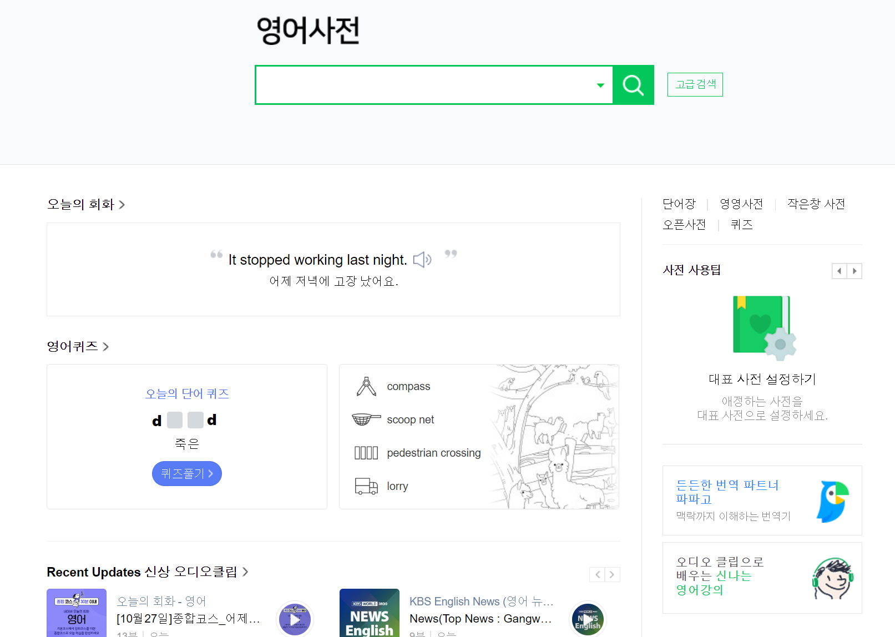895x637 pixels.
Task: Click inside the dictionary search input field
Action: pos(424,85)
